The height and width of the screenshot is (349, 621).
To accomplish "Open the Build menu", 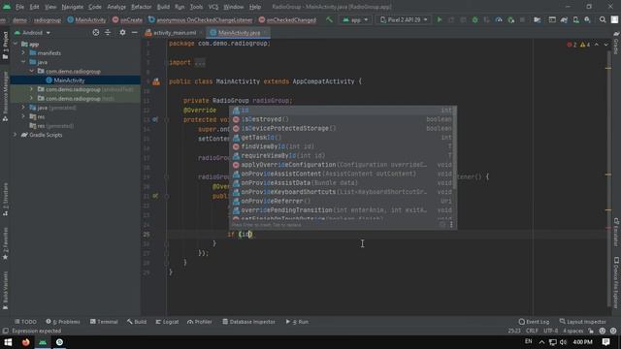I will coord(163,7).
